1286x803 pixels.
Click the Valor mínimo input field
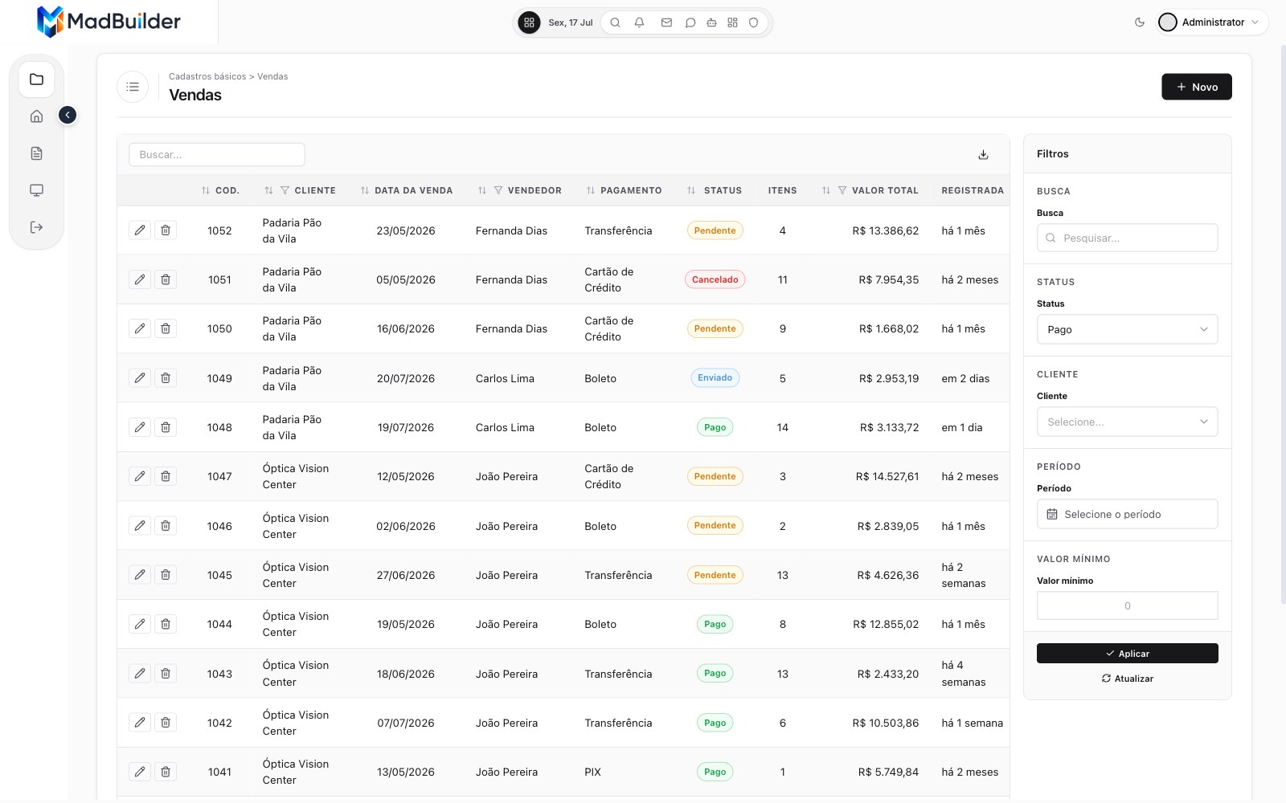pos(1127,605)
